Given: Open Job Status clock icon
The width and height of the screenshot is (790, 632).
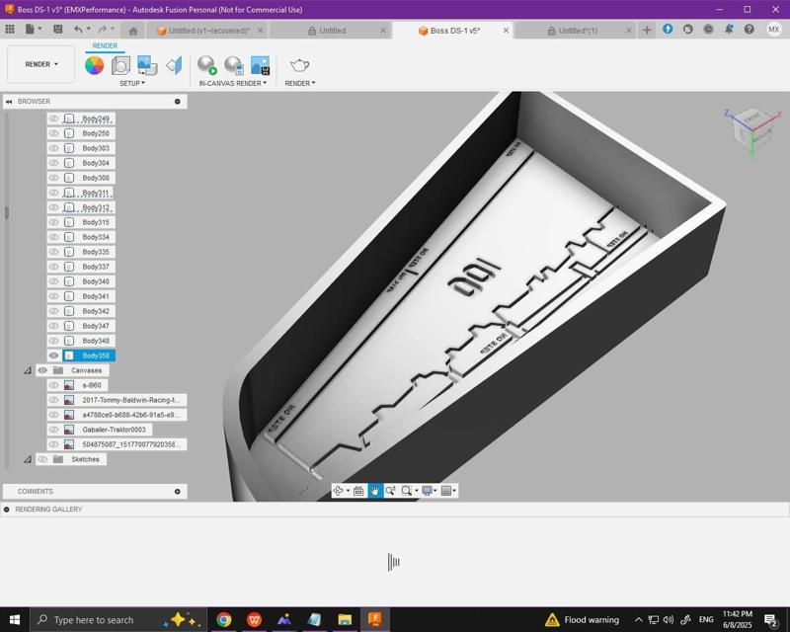Looking at the screenshot, I should coord(708,30).
